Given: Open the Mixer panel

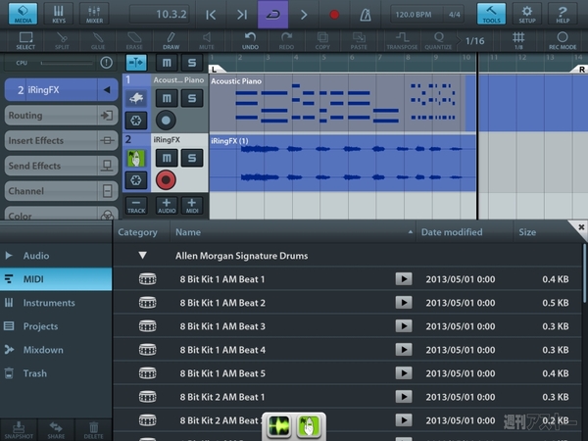Looking at the screenshot, I should [94, 14].
